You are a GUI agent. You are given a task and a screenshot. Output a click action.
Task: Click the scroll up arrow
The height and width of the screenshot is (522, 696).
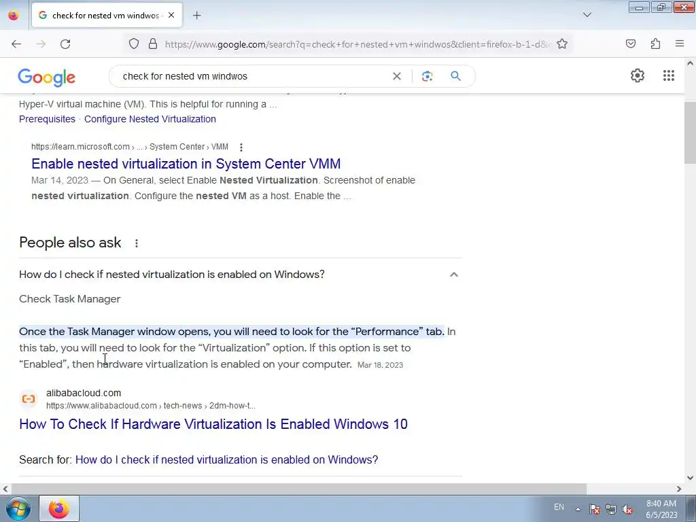tap(690, 63)
